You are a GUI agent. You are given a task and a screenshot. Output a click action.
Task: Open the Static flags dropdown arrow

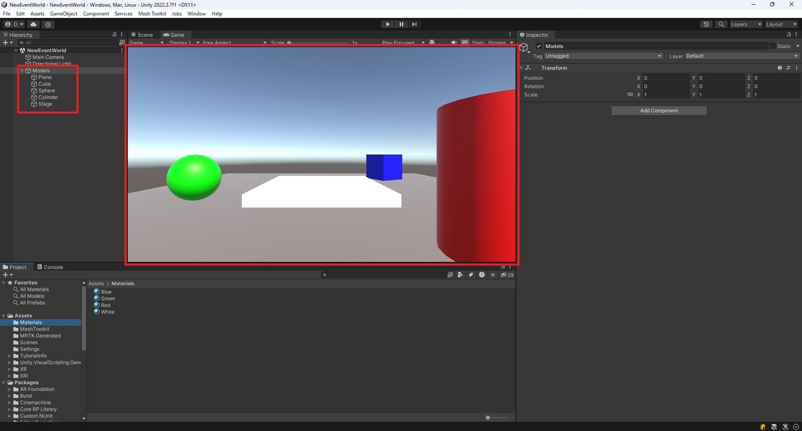tap(797, 46)
